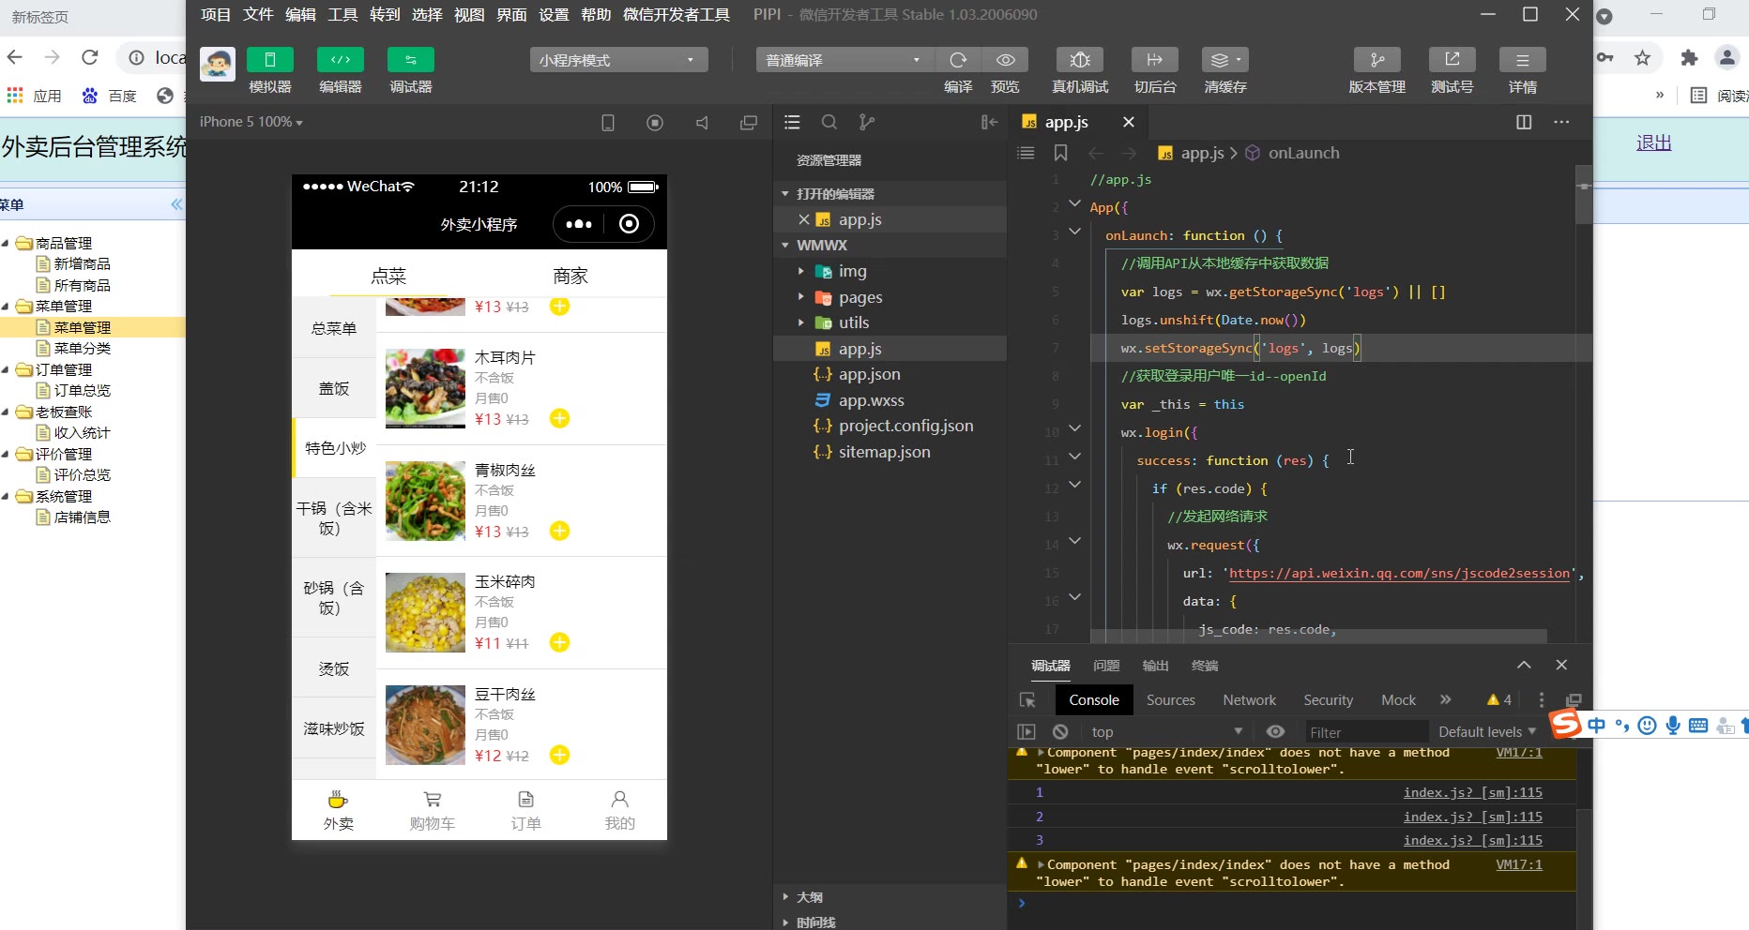Open the 项目 menu
Image resolution: width=1749 pixels, height=930 pixels.
click(x=216, y=14)
